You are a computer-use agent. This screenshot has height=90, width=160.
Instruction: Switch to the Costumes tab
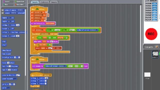coord(44,2)
